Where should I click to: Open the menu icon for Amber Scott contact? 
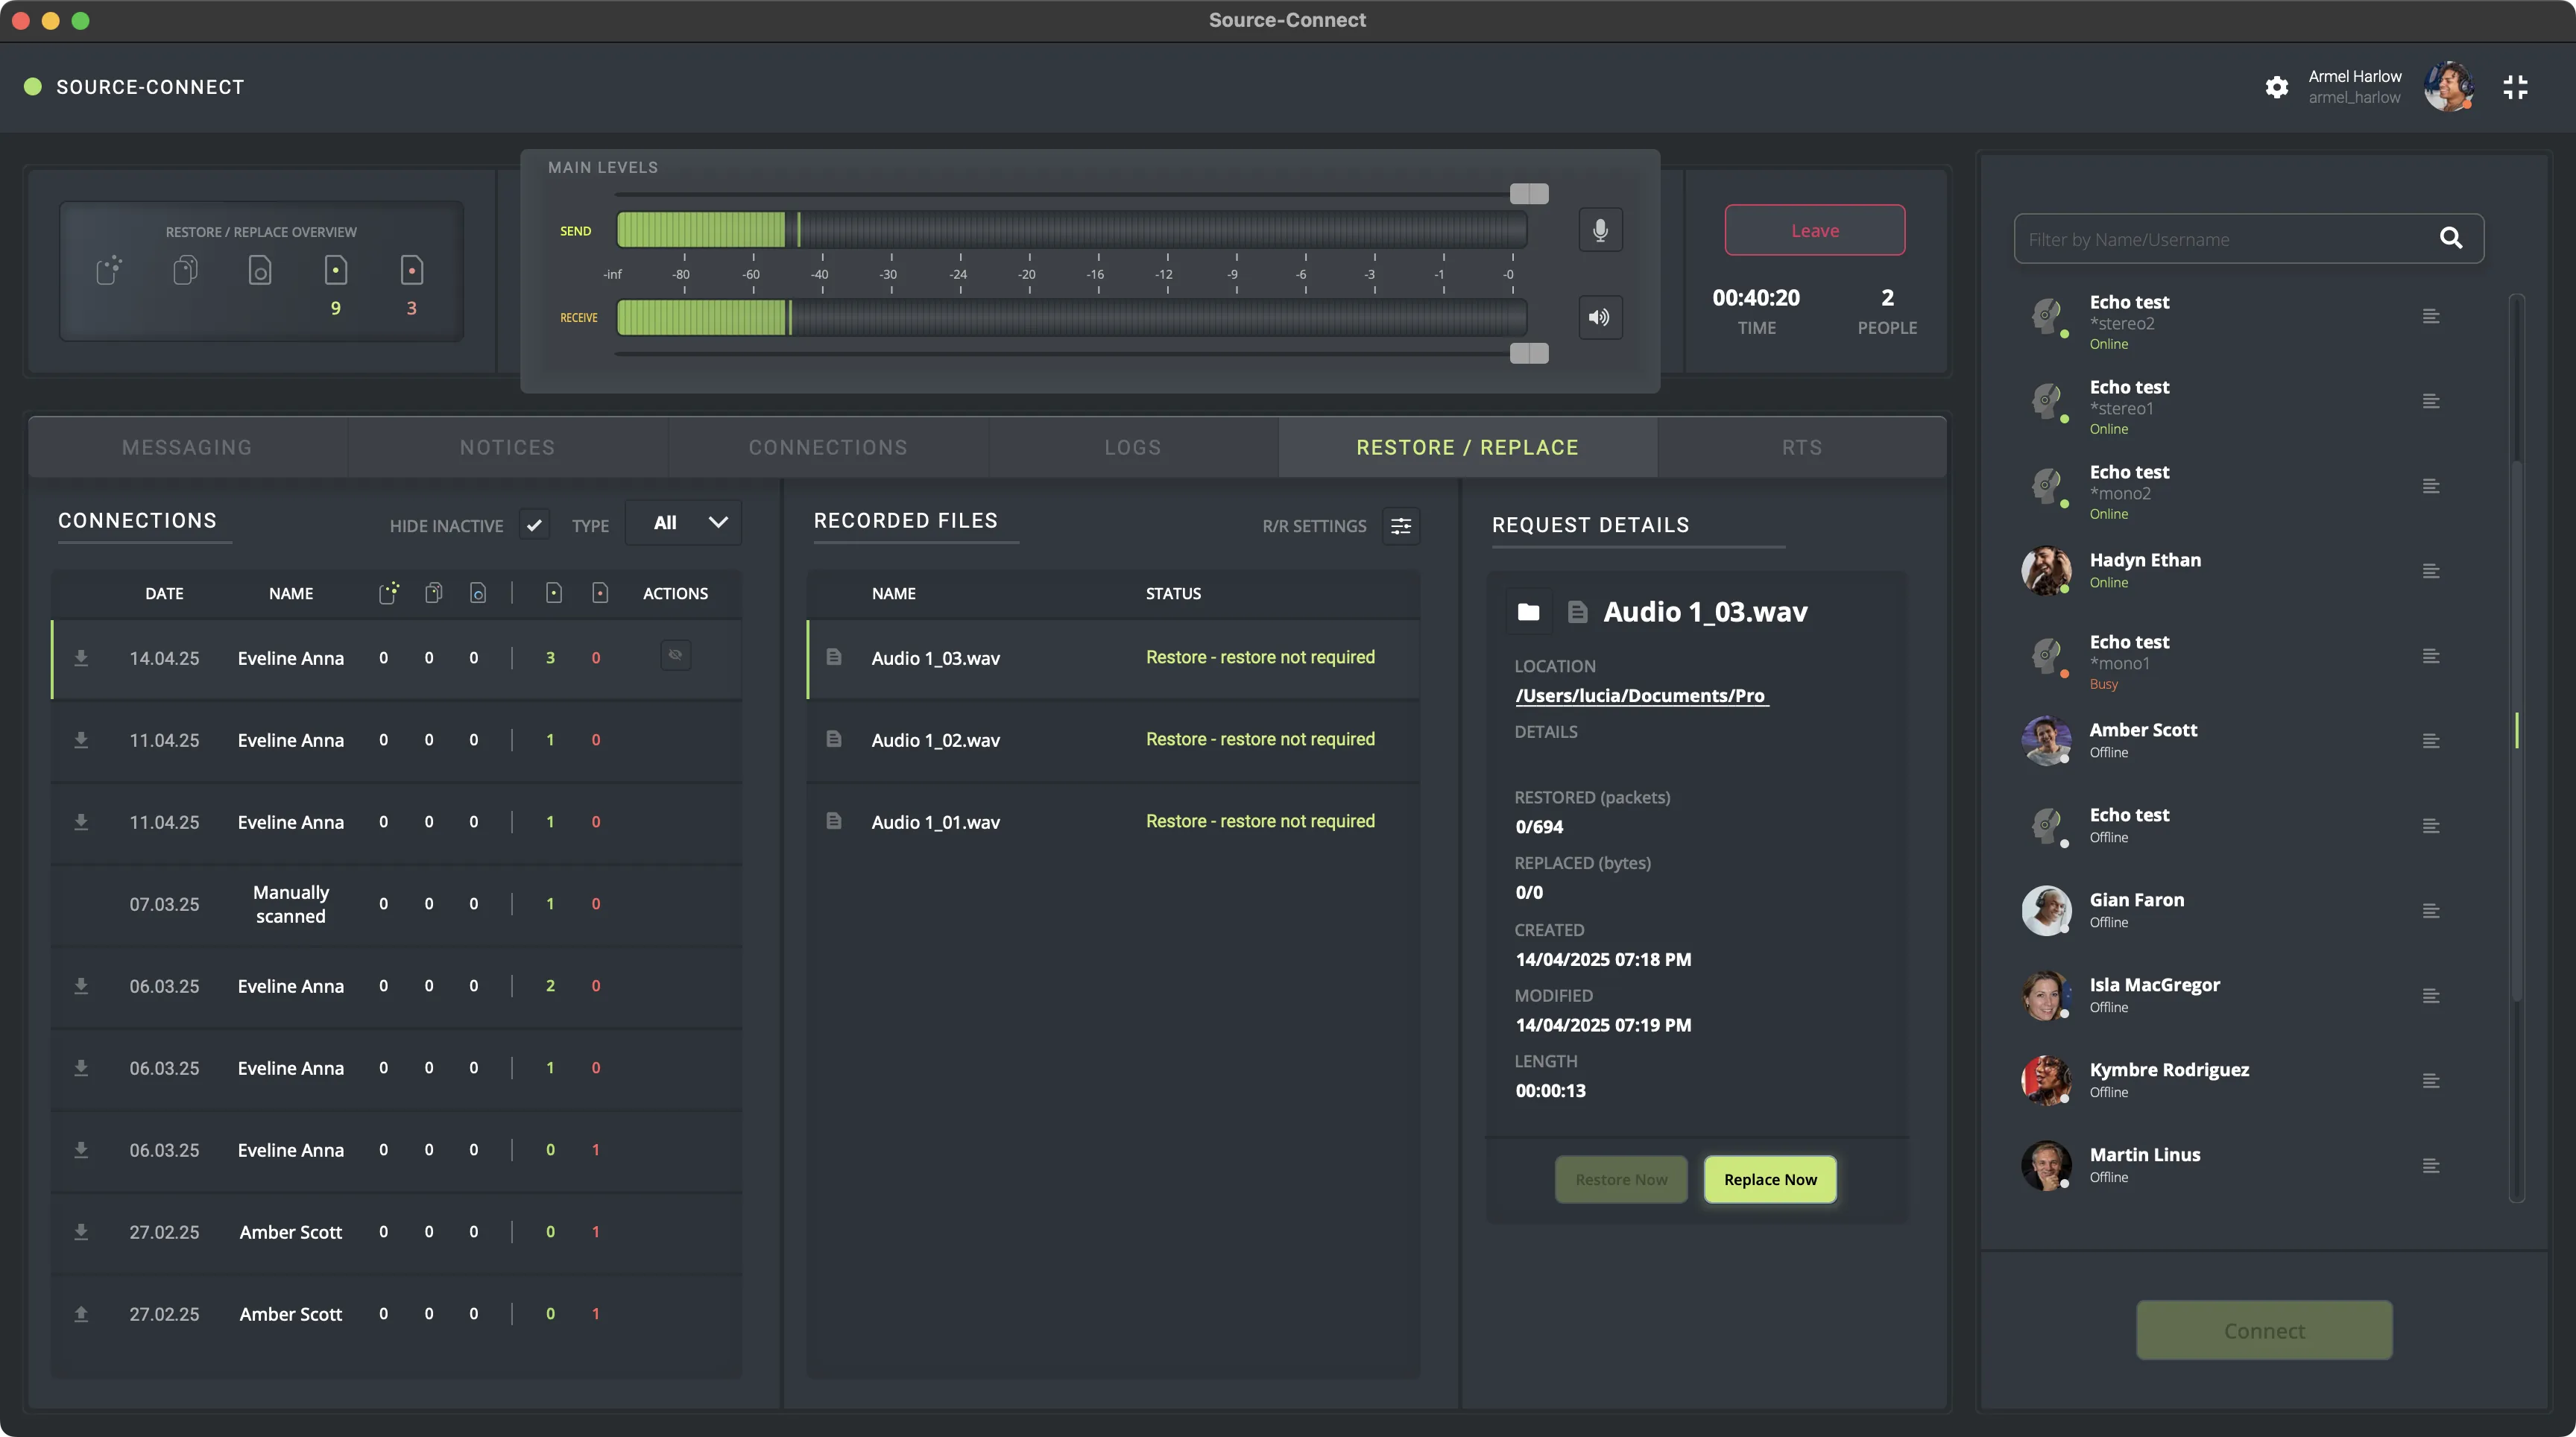(2431, 742)
